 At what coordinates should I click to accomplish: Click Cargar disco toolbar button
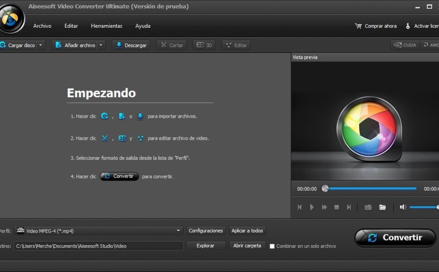[x=18, y=45]
